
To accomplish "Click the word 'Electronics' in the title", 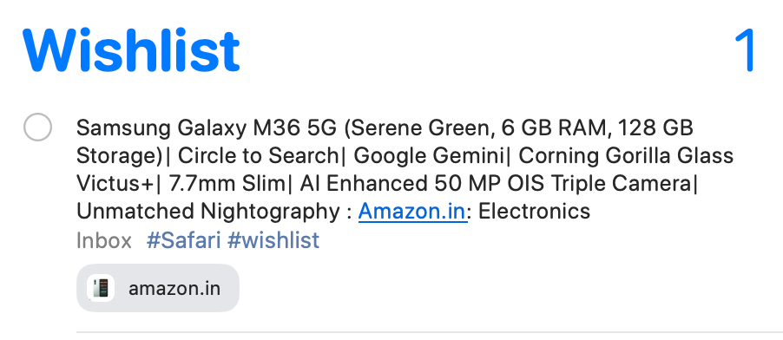I will (x=534, y=211).
